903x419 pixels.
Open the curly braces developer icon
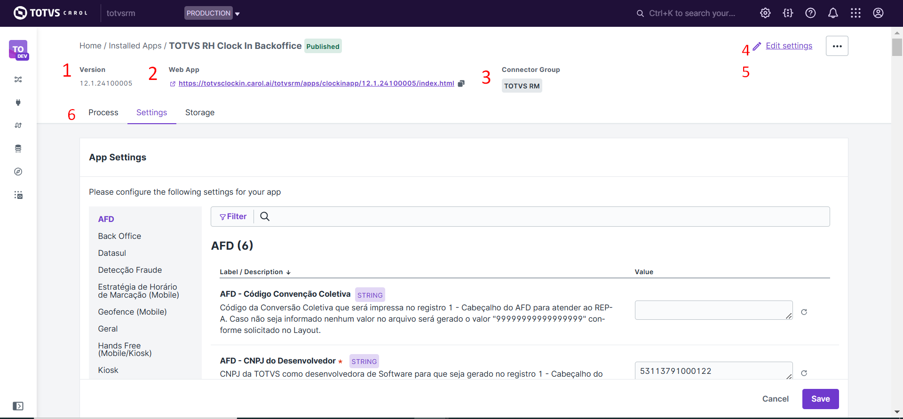pyautogui.click(x=788, y=13)
